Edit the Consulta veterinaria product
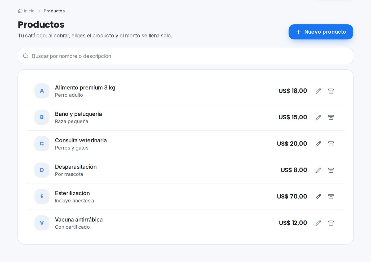Viewport: 371px width, 262px height. coord(318,144)
